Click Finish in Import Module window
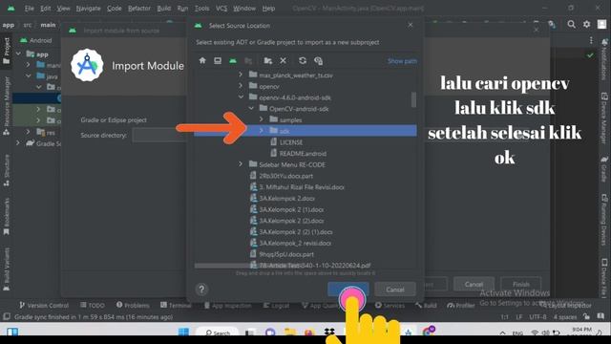The width and height of the screenshot is (611, 344). [x=521, y=285]
